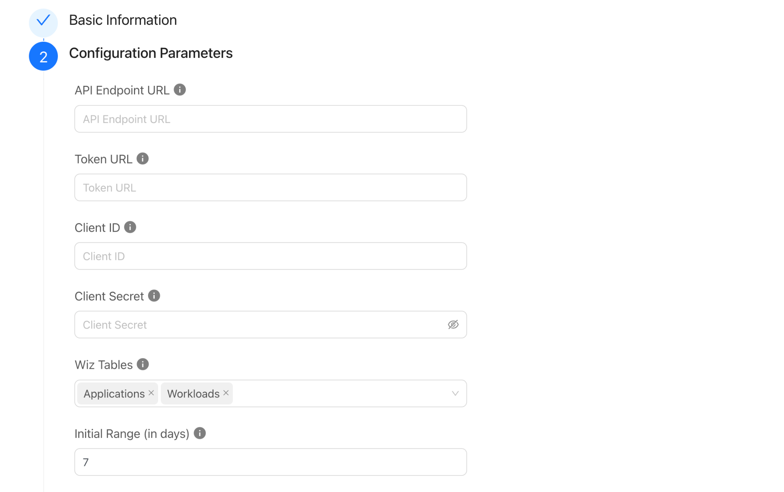Click the Client ID info icon
784x492 pixels.
tap(130, 227)
